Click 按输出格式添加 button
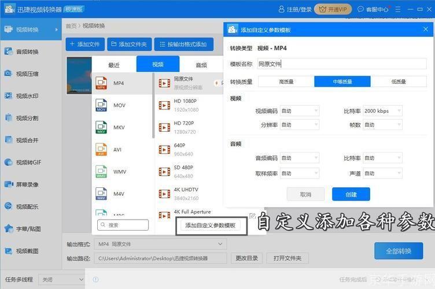 184,45
